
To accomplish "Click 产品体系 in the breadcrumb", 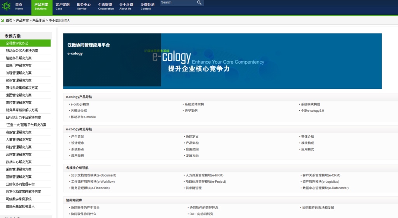I will tap(38, 21).
